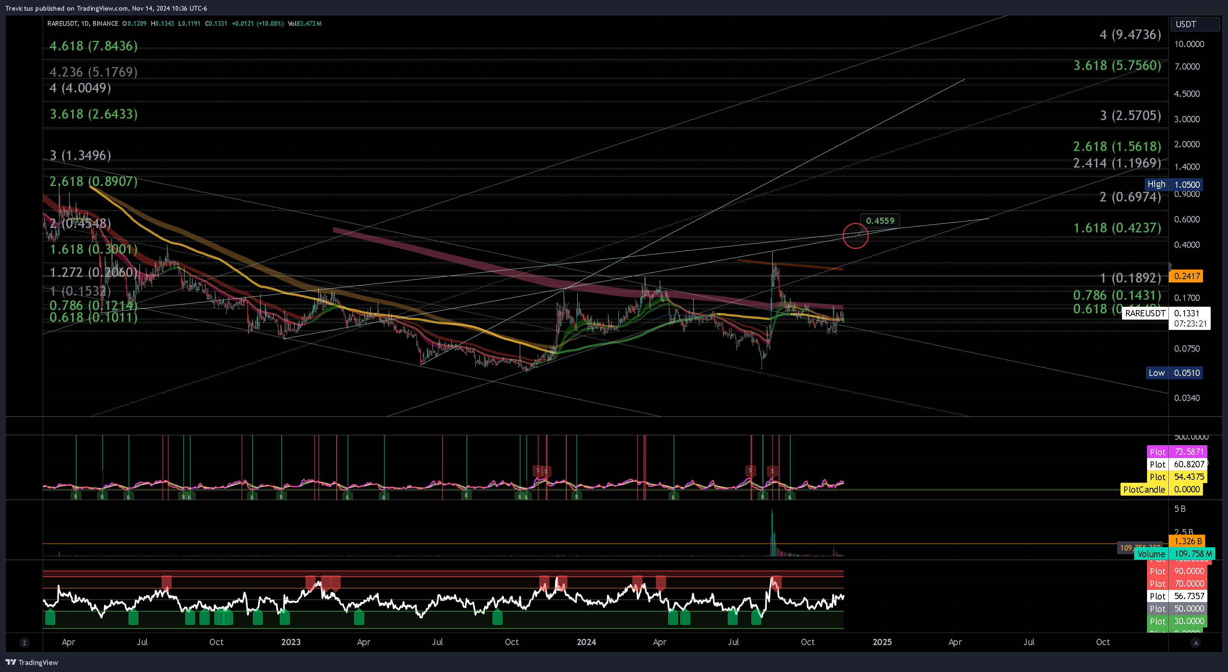Click the 4 (4.0049) Fibonacci label

(x=80, y=88)
